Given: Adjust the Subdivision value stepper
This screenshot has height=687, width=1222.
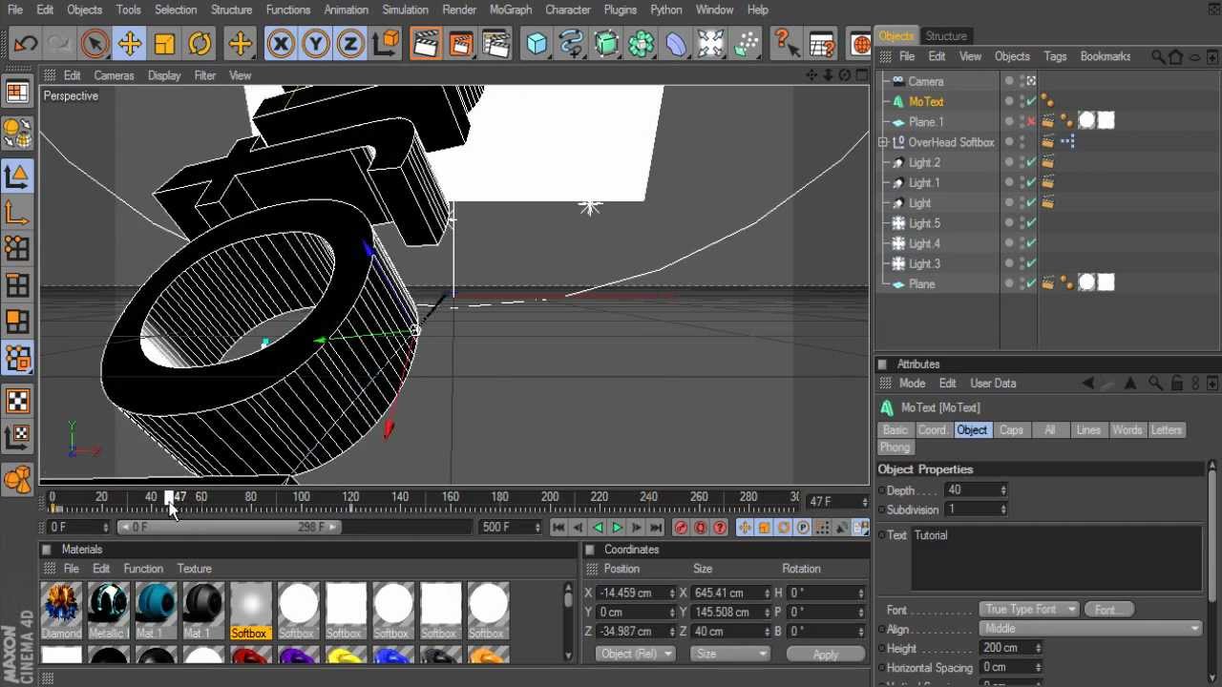Looking at the screenshot, I should pos(1002,510).
